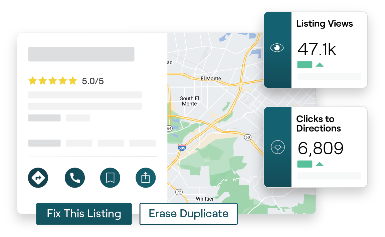Click the 6,809 statistic value
Image resolution: width=385 pixels, height=237 pixels.
click(320, 148)
